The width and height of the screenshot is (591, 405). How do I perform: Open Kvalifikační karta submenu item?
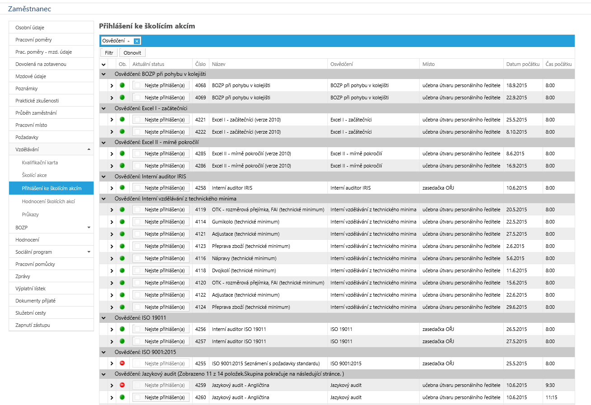click(x=51, y=163)
